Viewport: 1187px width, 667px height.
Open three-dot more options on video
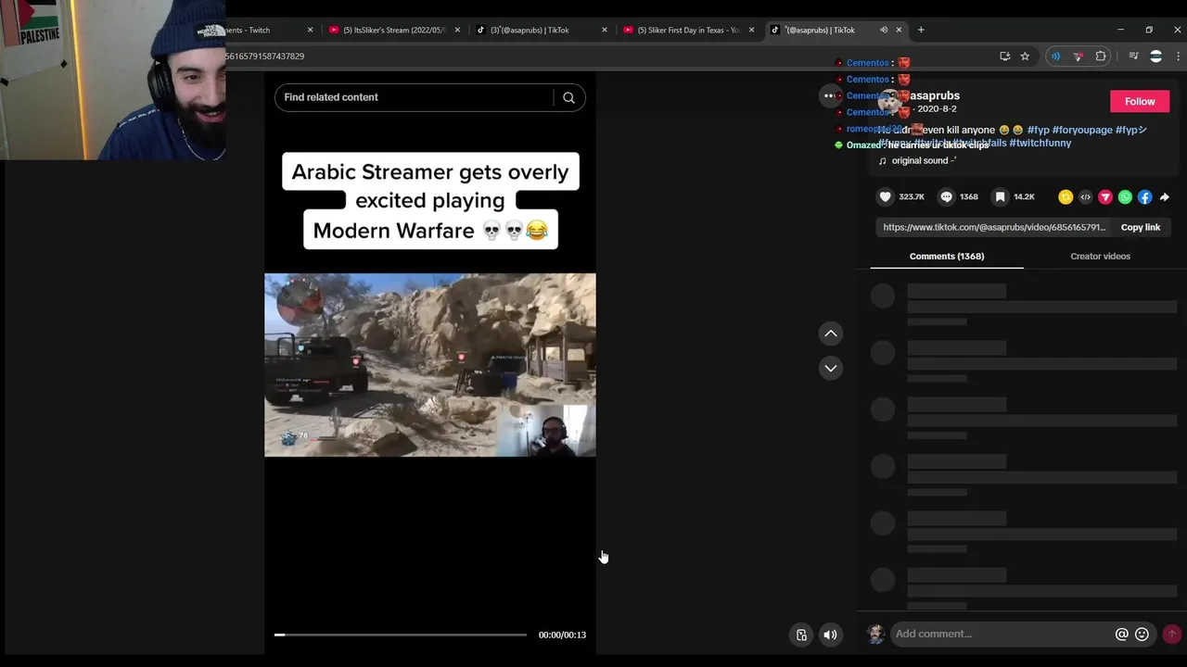click(x=829, y=95)
